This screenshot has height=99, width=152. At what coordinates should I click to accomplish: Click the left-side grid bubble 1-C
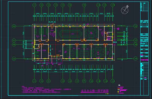14,40
